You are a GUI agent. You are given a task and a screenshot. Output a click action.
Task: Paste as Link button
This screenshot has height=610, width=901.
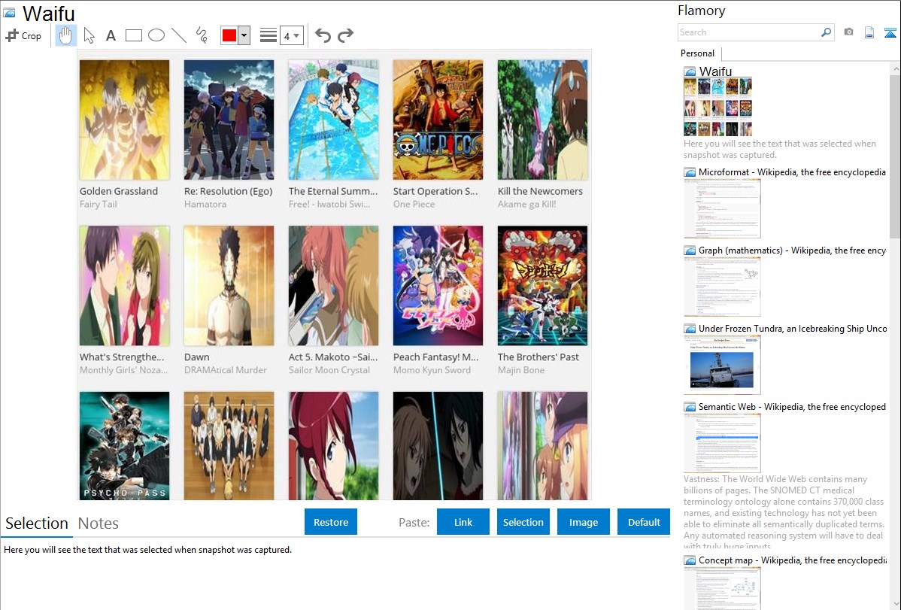click(463, 522)
